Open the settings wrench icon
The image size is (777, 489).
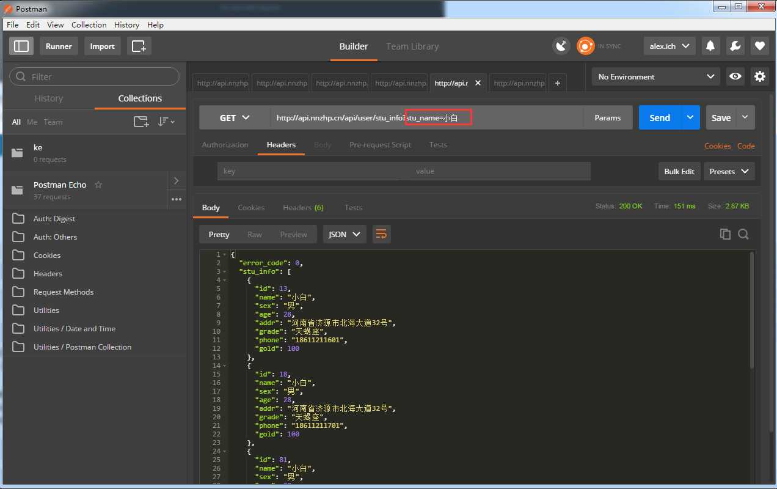(x=735, y=46)
